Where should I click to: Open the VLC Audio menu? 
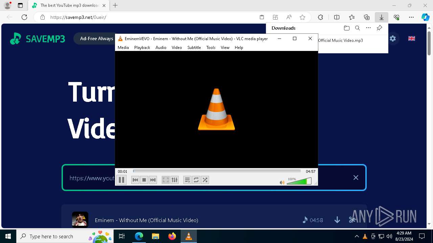click(161, 48)
